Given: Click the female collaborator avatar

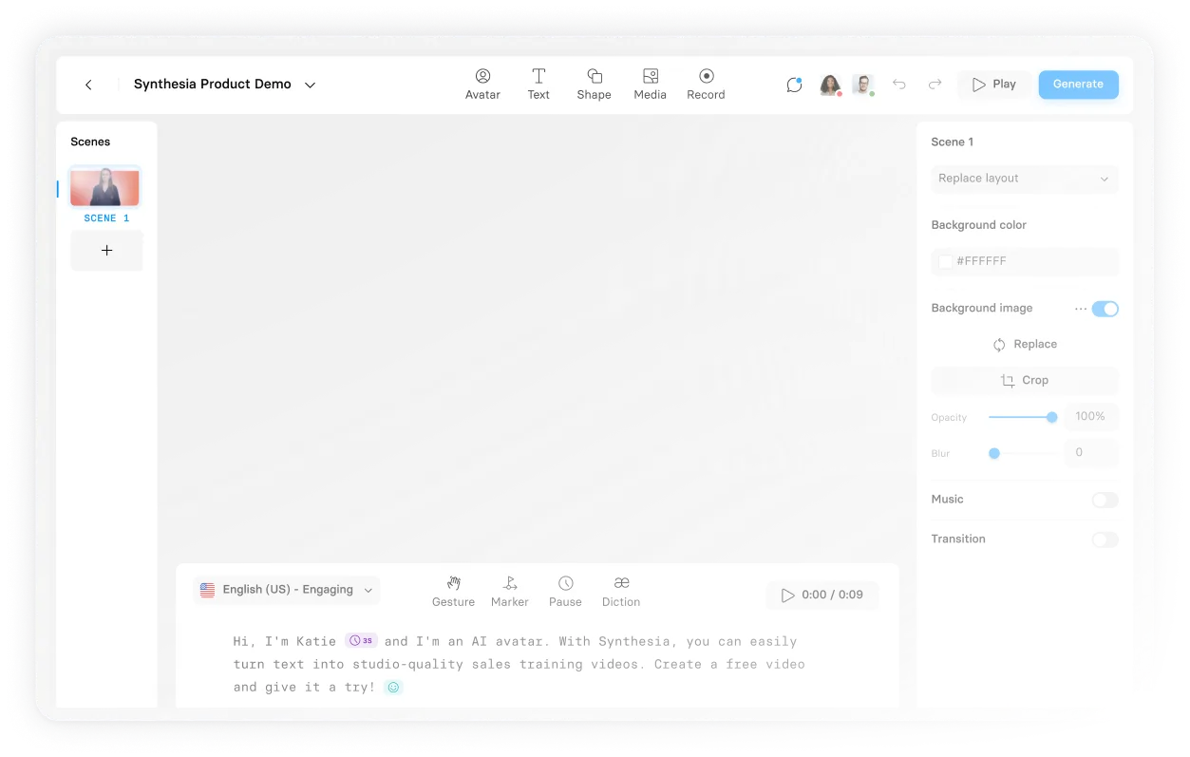Looking at the screenshot, I should 830,85.
